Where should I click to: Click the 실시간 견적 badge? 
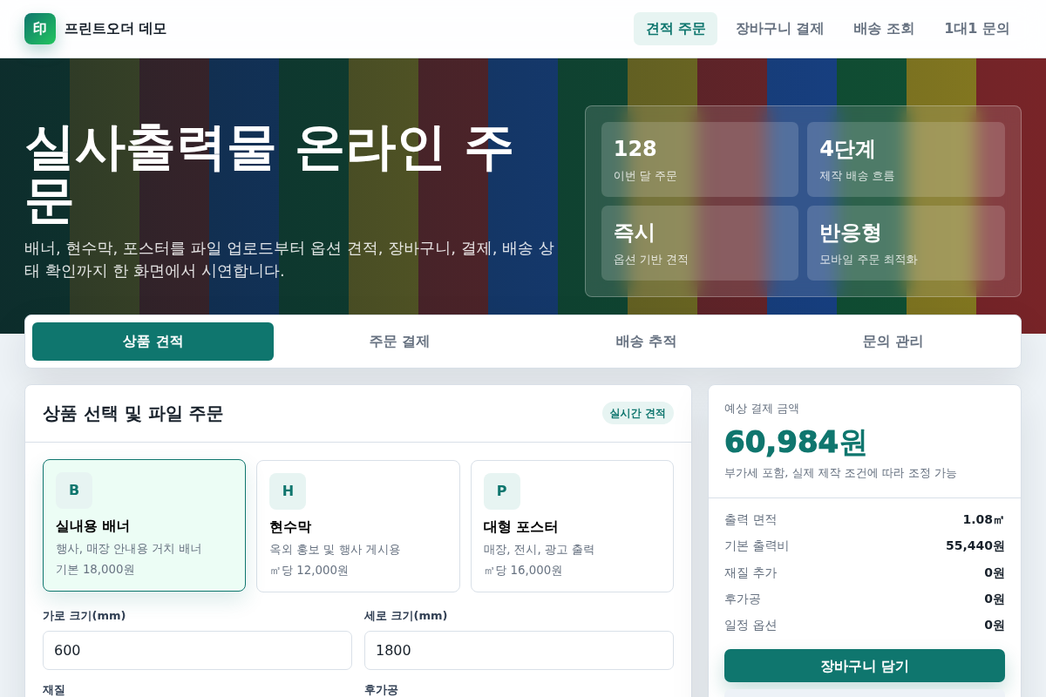click(x=637, y=413)
